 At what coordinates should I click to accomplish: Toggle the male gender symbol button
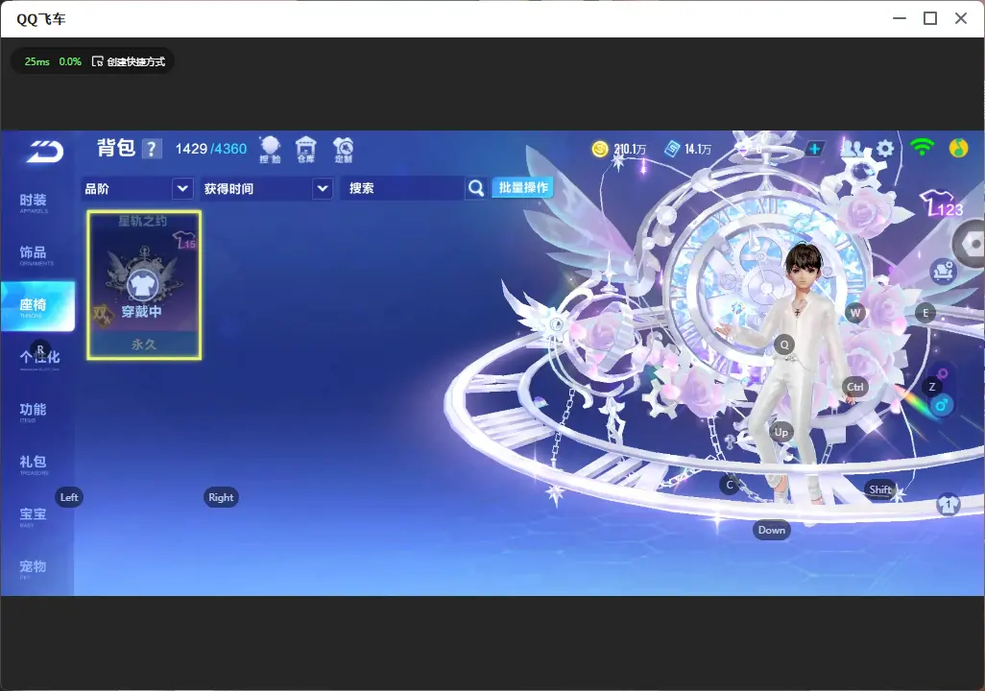[941, 405]
